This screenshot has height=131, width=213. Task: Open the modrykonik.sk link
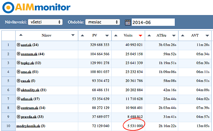pos(28,126)
